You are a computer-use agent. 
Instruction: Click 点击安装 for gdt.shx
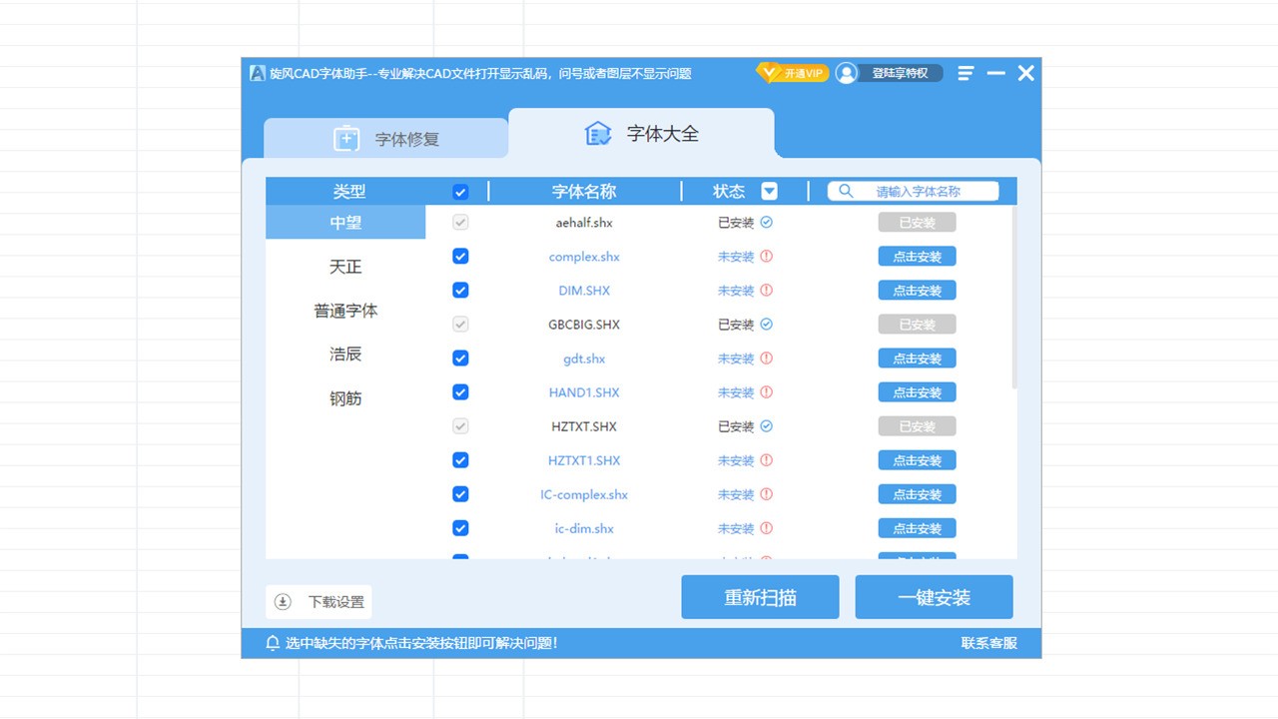[917, 359]
